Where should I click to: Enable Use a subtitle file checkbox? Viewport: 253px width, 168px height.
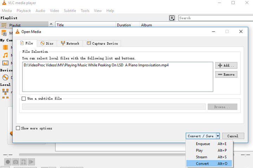(x=24, y=99)
